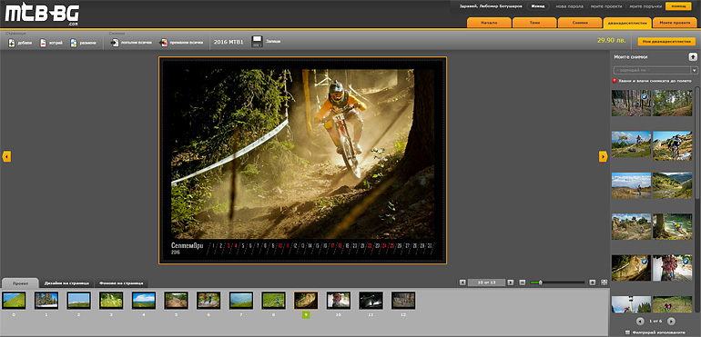Select the дванадесетлистни tab

pos(627,23)
